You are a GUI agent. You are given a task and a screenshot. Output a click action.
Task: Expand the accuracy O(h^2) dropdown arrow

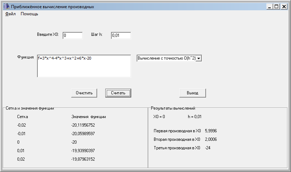pyautogui.click(x=199, y=58)
